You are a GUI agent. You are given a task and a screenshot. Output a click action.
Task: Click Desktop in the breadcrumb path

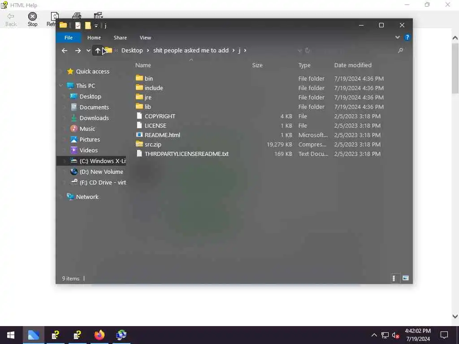click(x=132, y=50)
